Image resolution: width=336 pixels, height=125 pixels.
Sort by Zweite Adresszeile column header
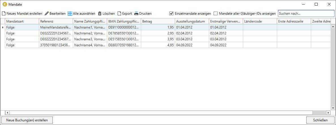[x=321, y=21]
